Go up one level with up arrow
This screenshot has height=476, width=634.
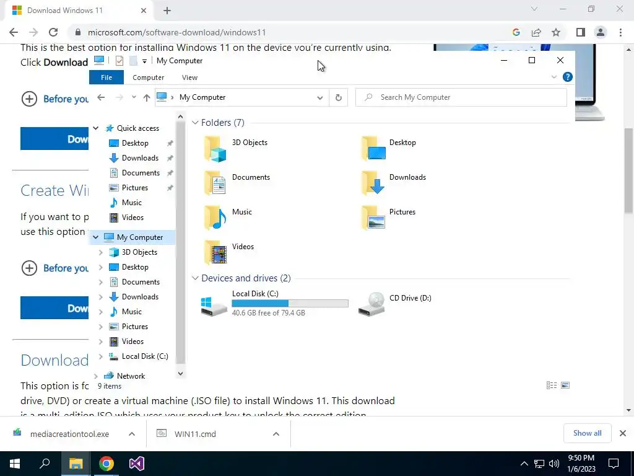coord(147,97)
